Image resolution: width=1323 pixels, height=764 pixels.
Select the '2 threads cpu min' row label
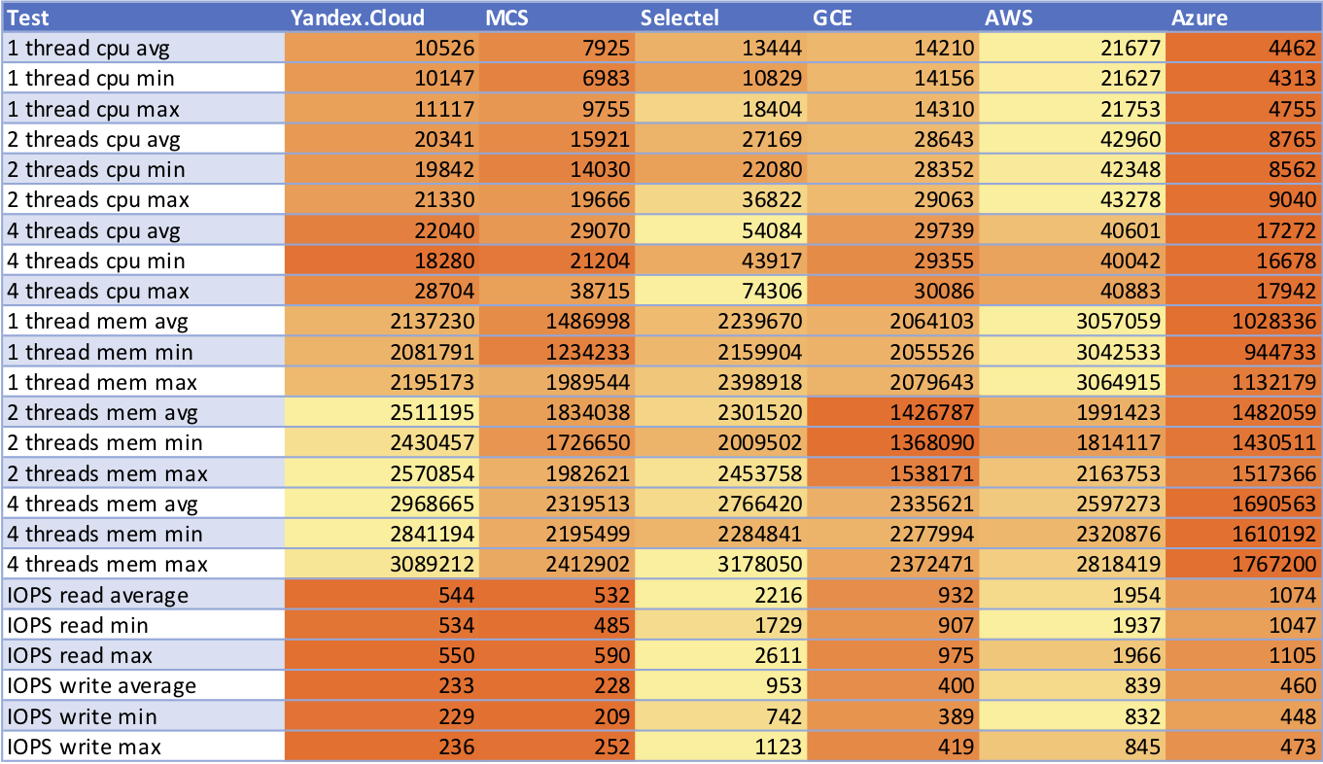(143, 169)
